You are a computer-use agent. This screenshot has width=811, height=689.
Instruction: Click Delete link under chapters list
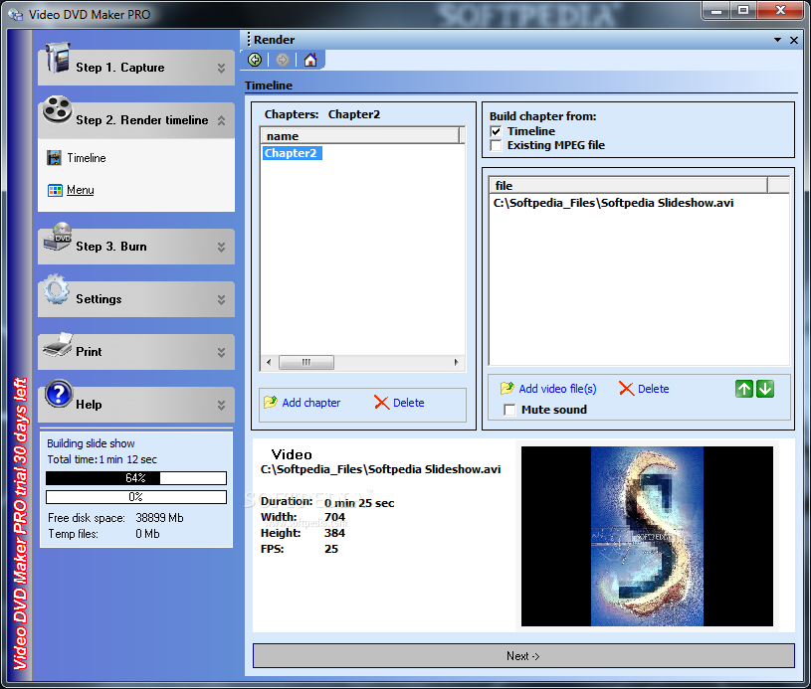pyautogui.click(x=409, y=403)
